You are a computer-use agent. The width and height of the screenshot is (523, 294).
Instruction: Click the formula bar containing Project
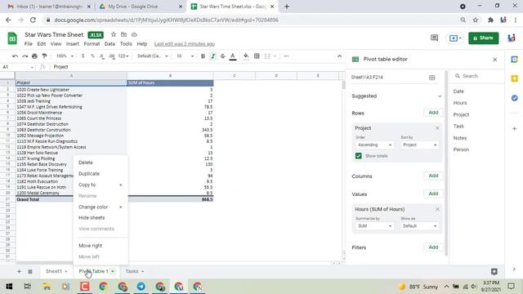[x=197, y=67]
